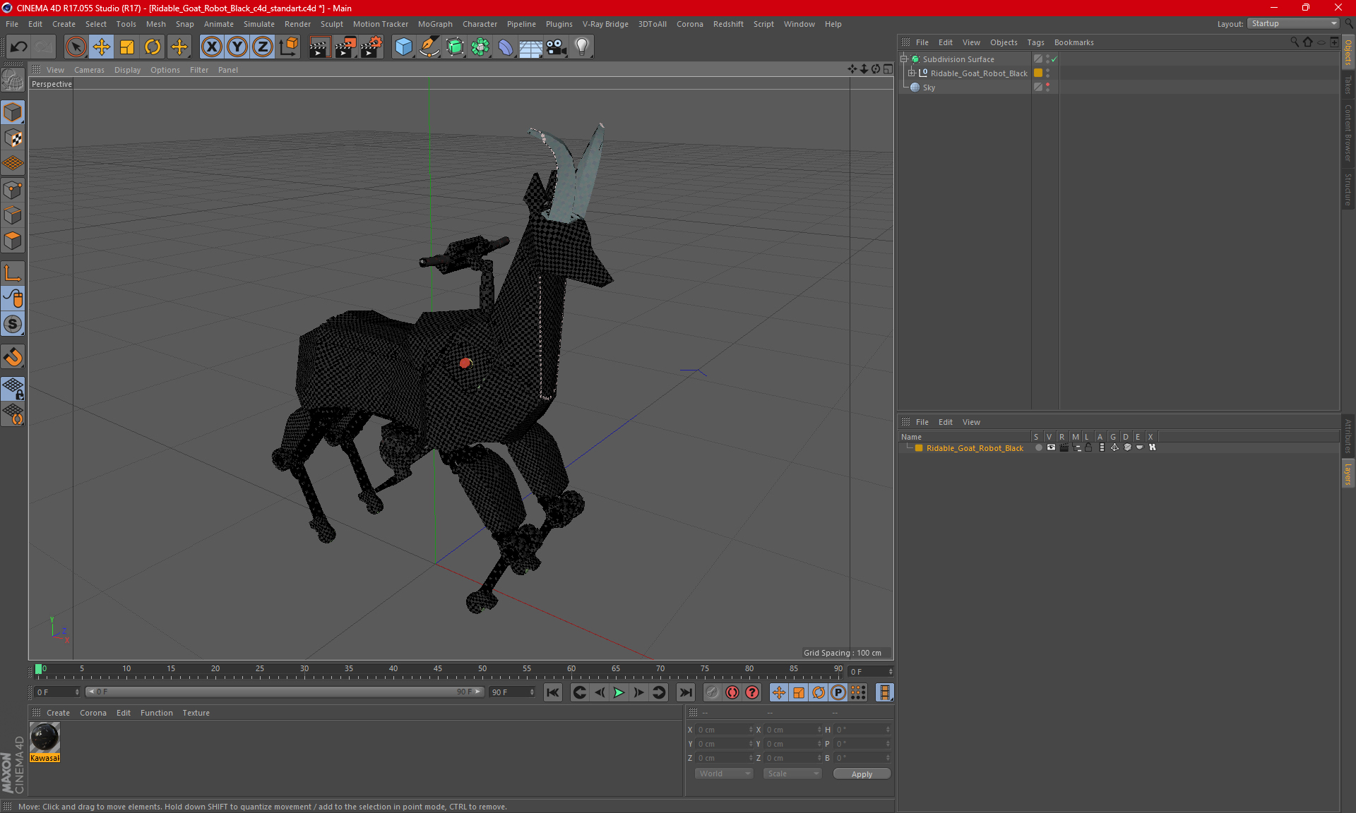Viewport: 1356px width, 813px height.
Task: Enable Axis tool in left palette
Action: (x=13, y=273)
